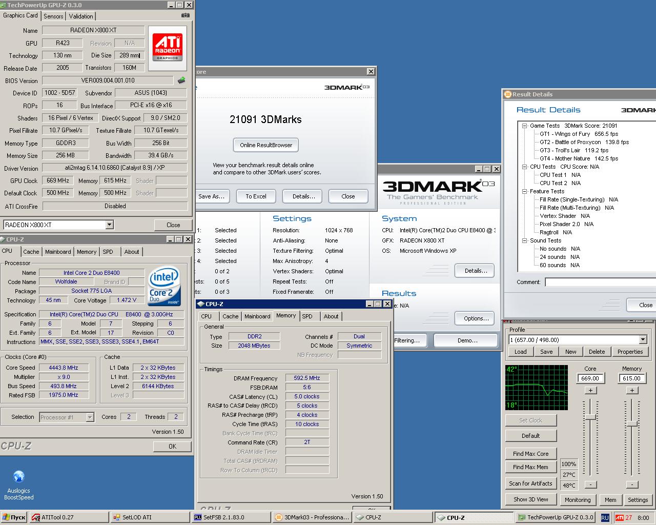
Task: Click the pressed active CPU-Z taskbar button
Action: tap(474, 517)
